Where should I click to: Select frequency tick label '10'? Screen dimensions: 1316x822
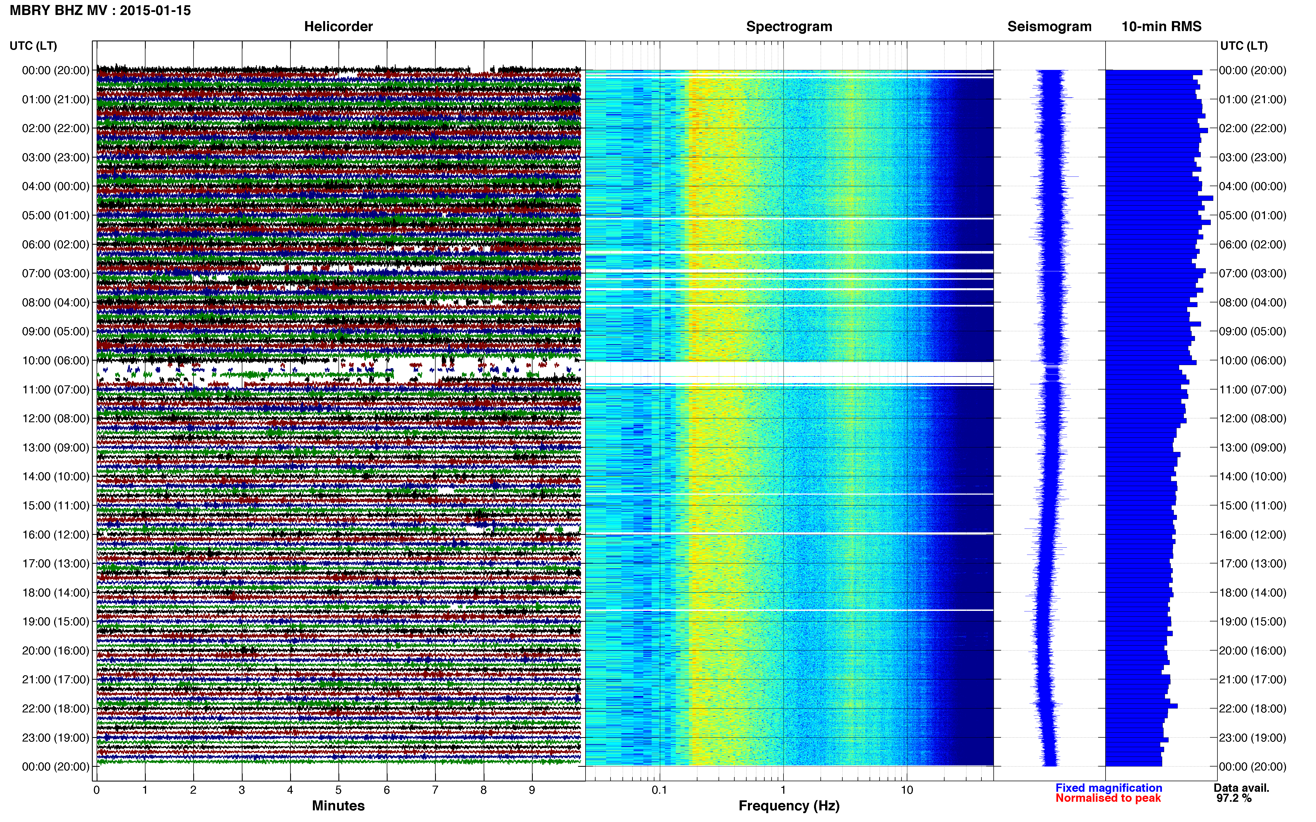(x=906, y=790)
